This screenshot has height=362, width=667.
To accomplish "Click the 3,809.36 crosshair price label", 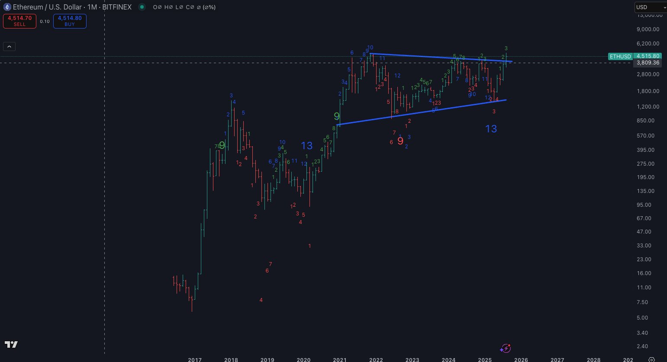I will (x=648, y=63).
